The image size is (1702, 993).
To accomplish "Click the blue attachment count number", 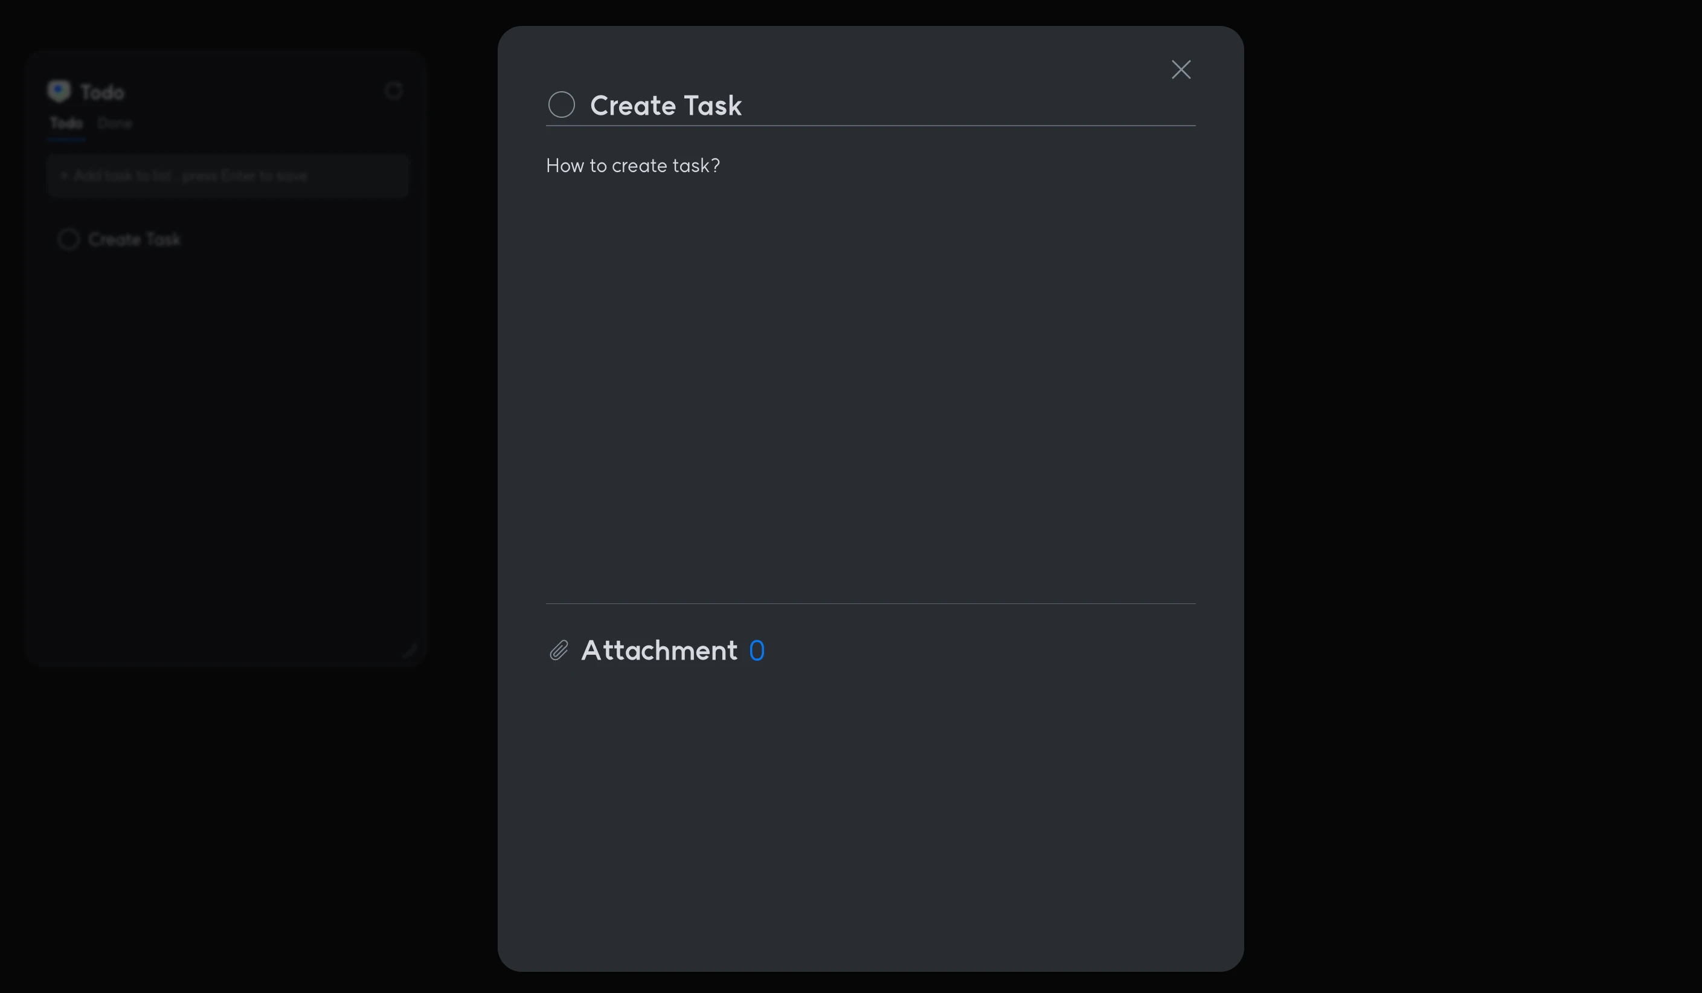I will [x=756, y=651].
